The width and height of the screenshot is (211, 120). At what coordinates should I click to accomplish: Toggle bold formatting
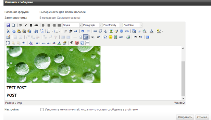pos(20,25)
